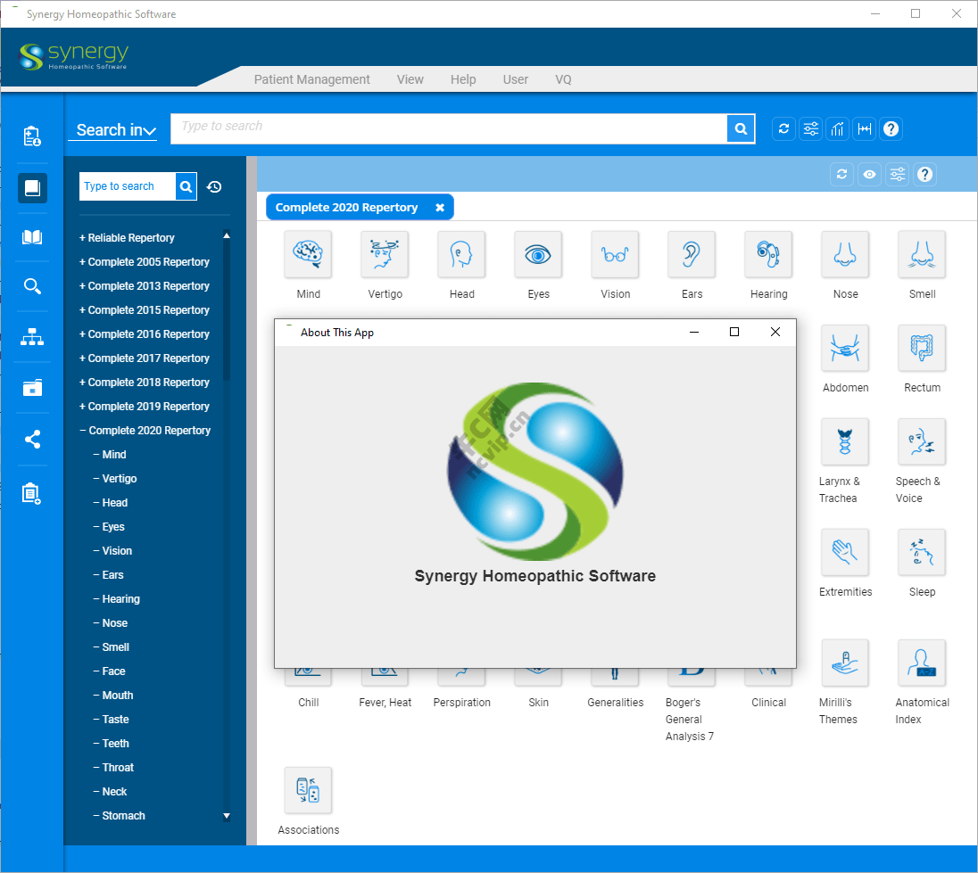Screen dimensions: 978x873
Task: Open the Head chapter icon
Action: click(461, 254)
